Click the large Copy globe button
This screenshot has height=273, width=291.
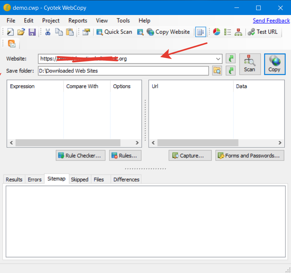click(x=275, y=64)
